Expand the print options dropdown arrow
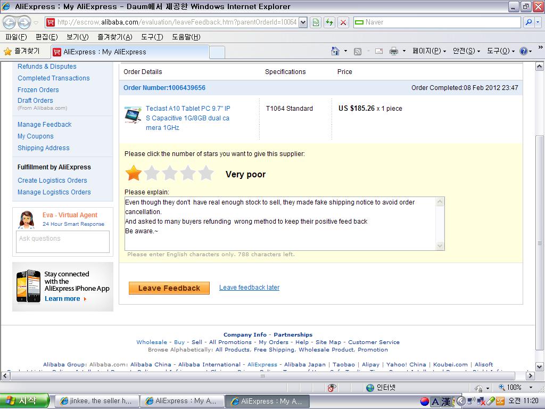545x409 pixels. (404, 51)
